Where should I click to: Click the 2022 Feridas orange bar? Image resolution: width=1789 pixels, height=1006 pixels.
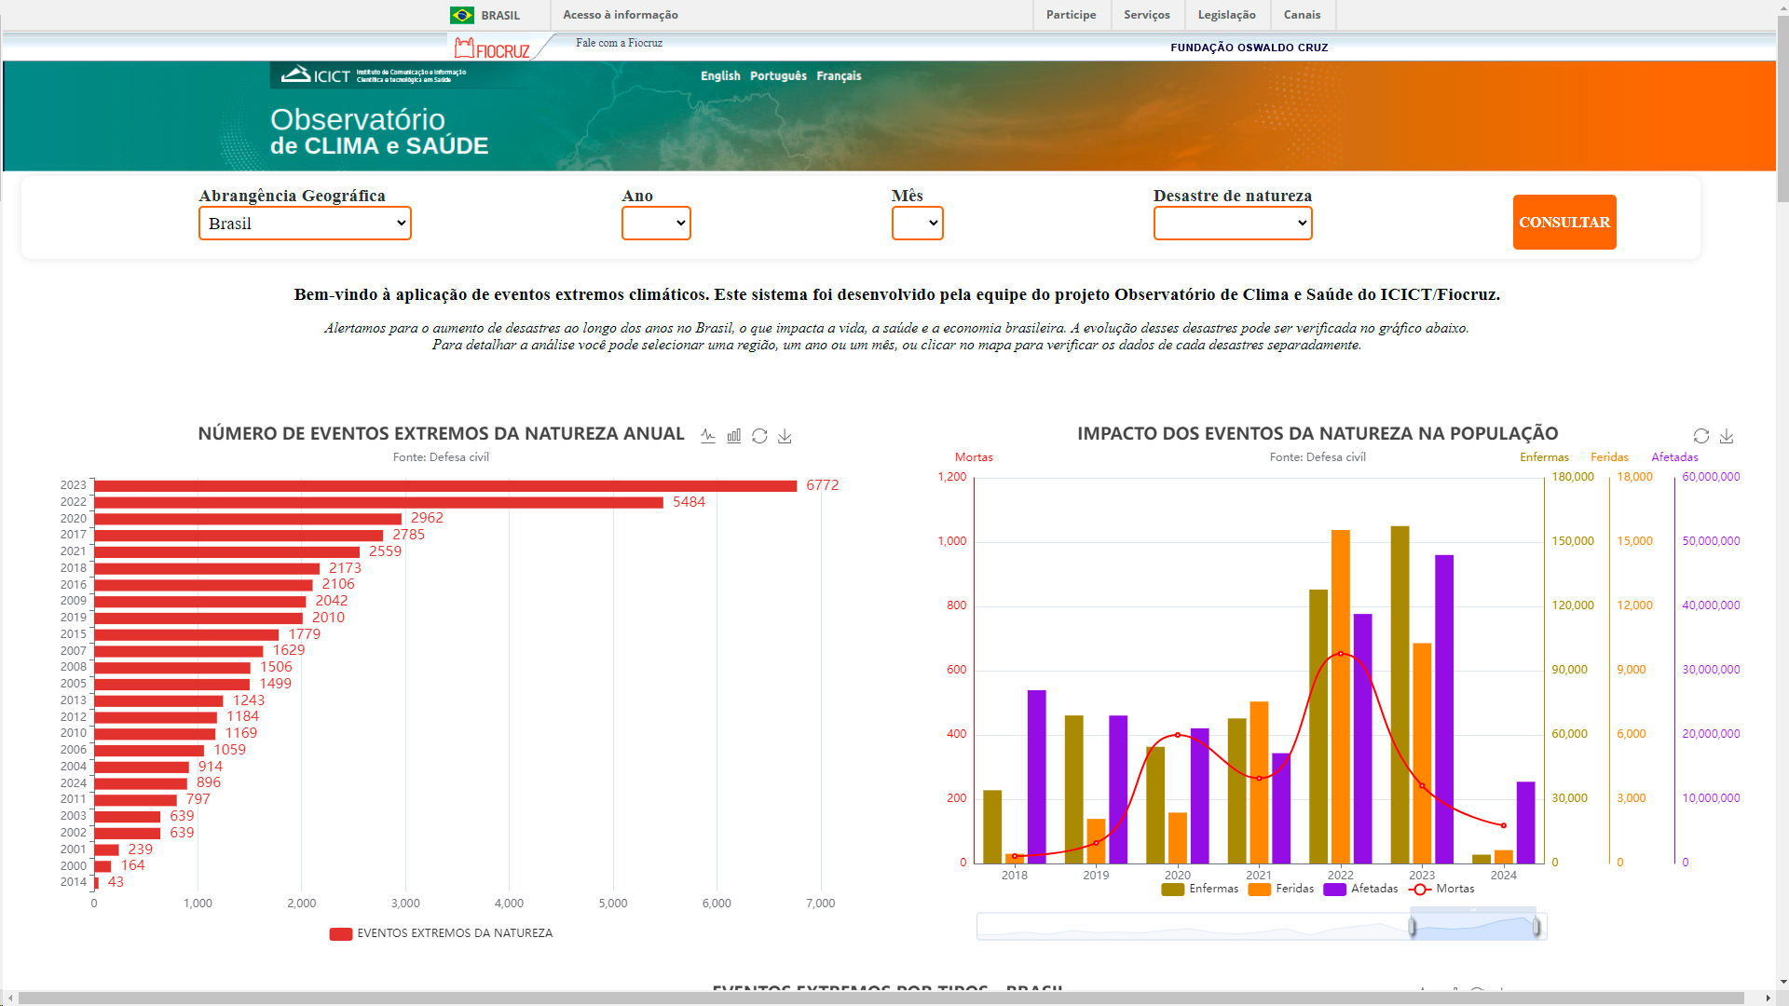[x=1341, y=697]
